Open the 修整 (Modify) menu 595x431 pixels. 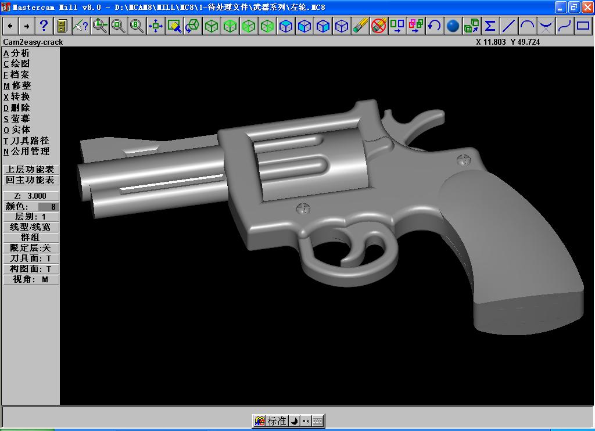point(17,86)
